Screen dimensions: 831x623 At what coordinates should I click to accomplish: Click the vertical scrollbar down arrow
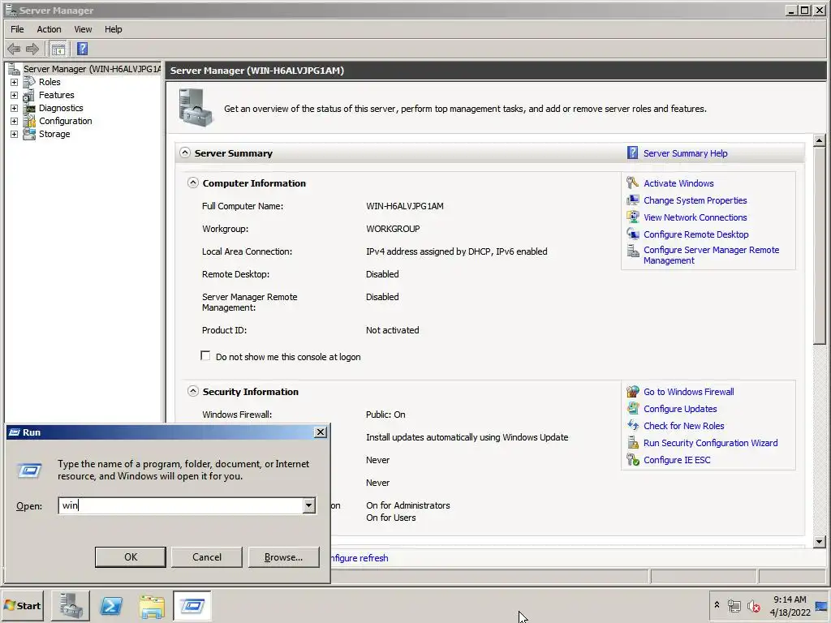pos(820,541)
